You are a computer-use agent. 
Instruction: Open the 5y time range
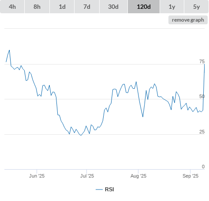pos(196,7)
